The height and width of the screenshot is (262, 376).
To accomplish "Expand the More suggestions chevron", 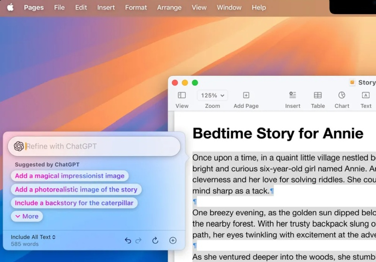I will tap(27, 216).
